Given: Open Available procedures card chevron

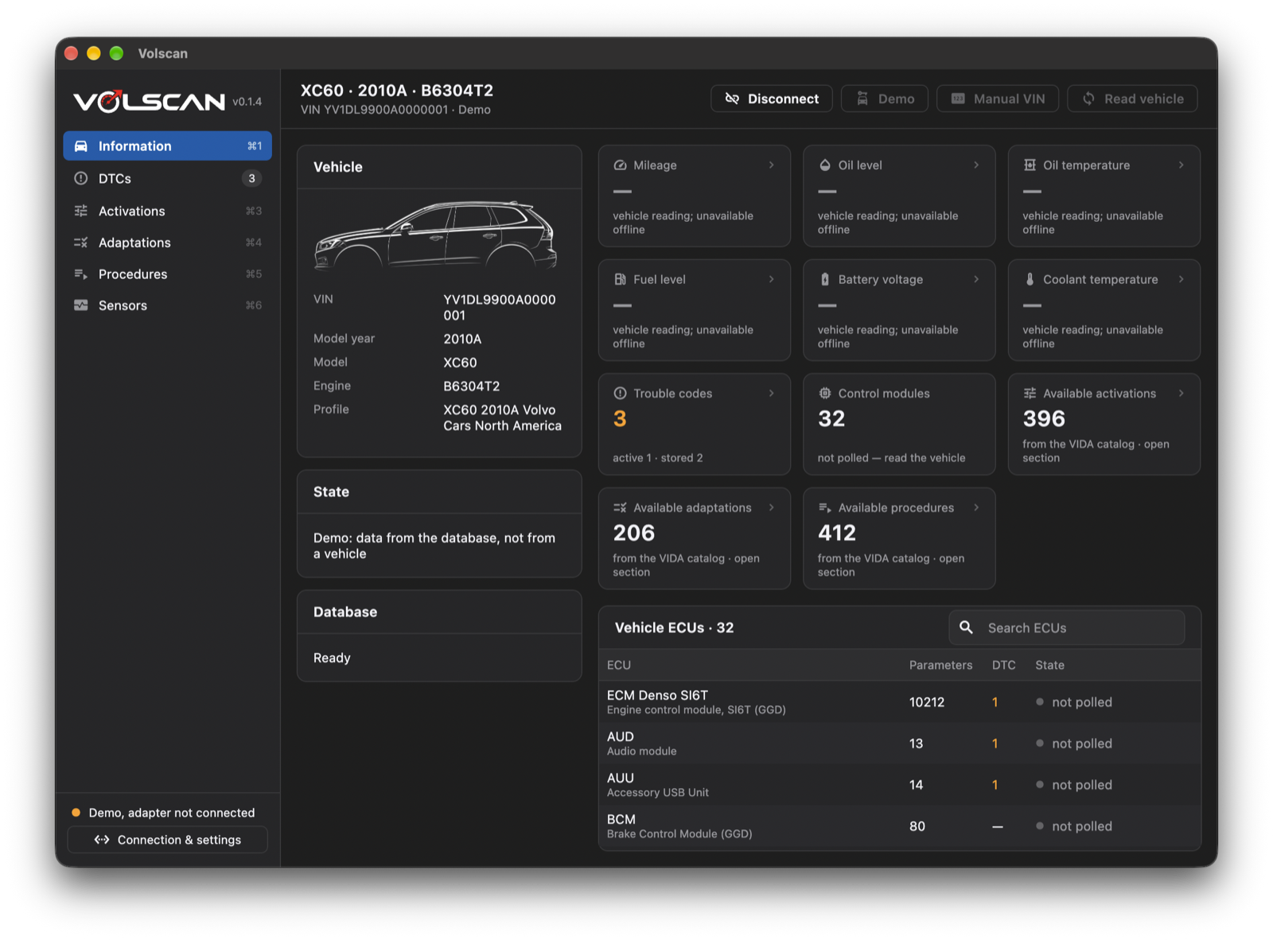Looking at the screenshot, I should pyautogui.click(x=976, y=507).
